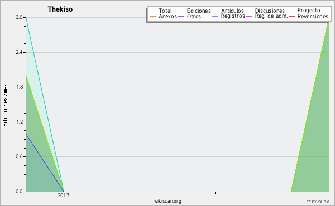Click the Discusiones legend entry
This screenshot has width=335, height=206.
(x=266, y=11)
